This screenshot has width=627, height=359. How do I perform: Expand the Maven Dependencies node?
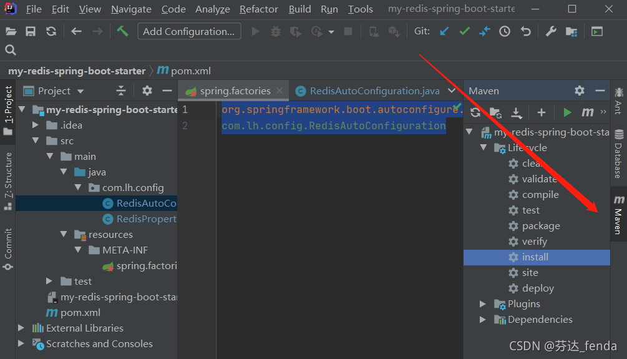483,320
